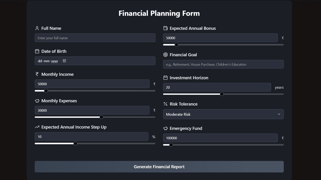321x180 pixels.
Task: Click the trending arrow icon beside Income Step Up
Action: pos(37,127)
